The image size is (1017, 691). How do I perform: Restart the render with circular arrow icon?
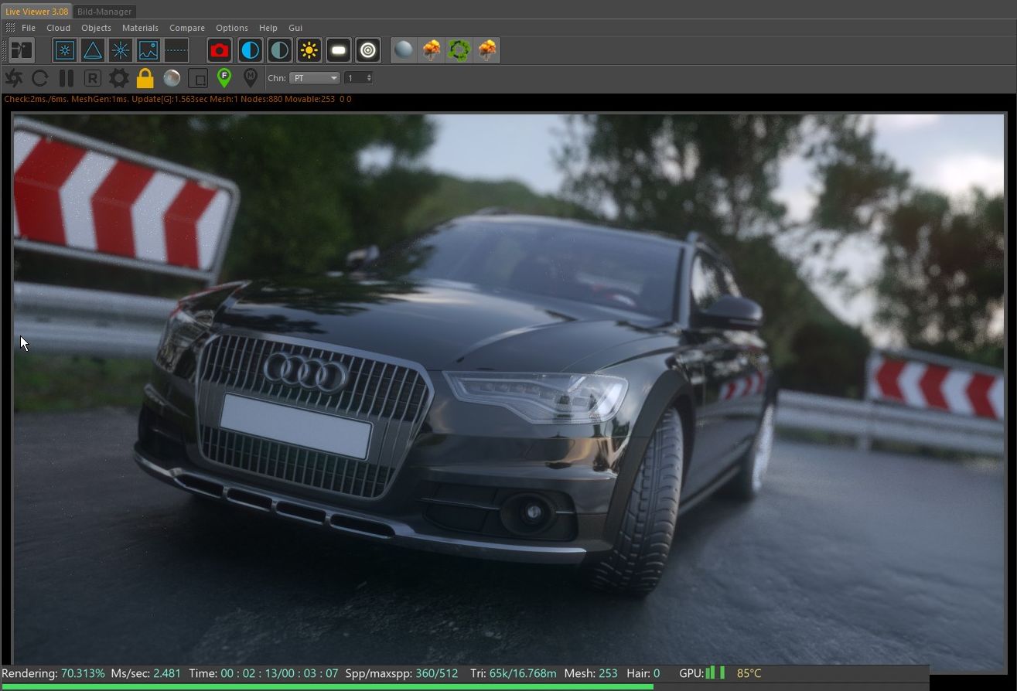pos(40,78)
